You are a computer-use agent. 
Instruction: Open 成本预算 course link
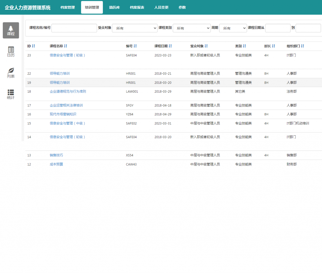point(57,164)
